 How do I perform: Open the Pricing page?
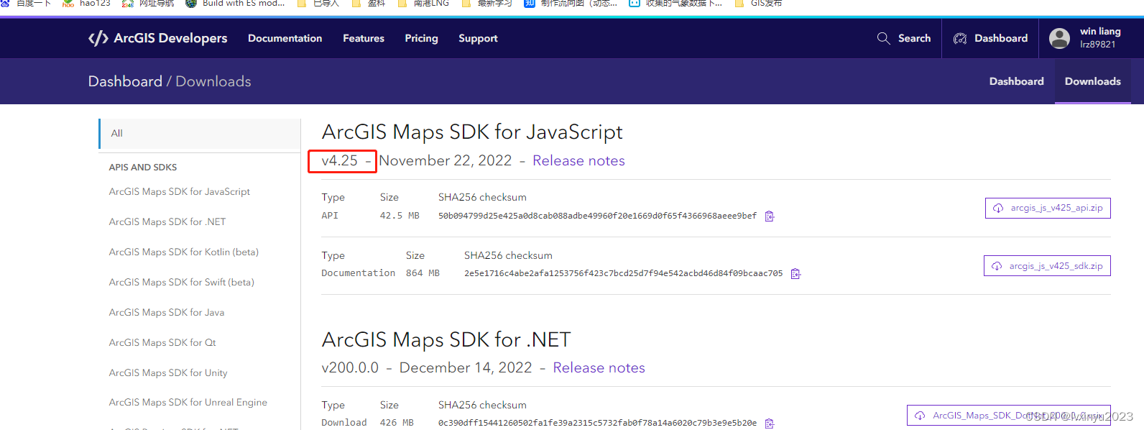click(421, 38)
